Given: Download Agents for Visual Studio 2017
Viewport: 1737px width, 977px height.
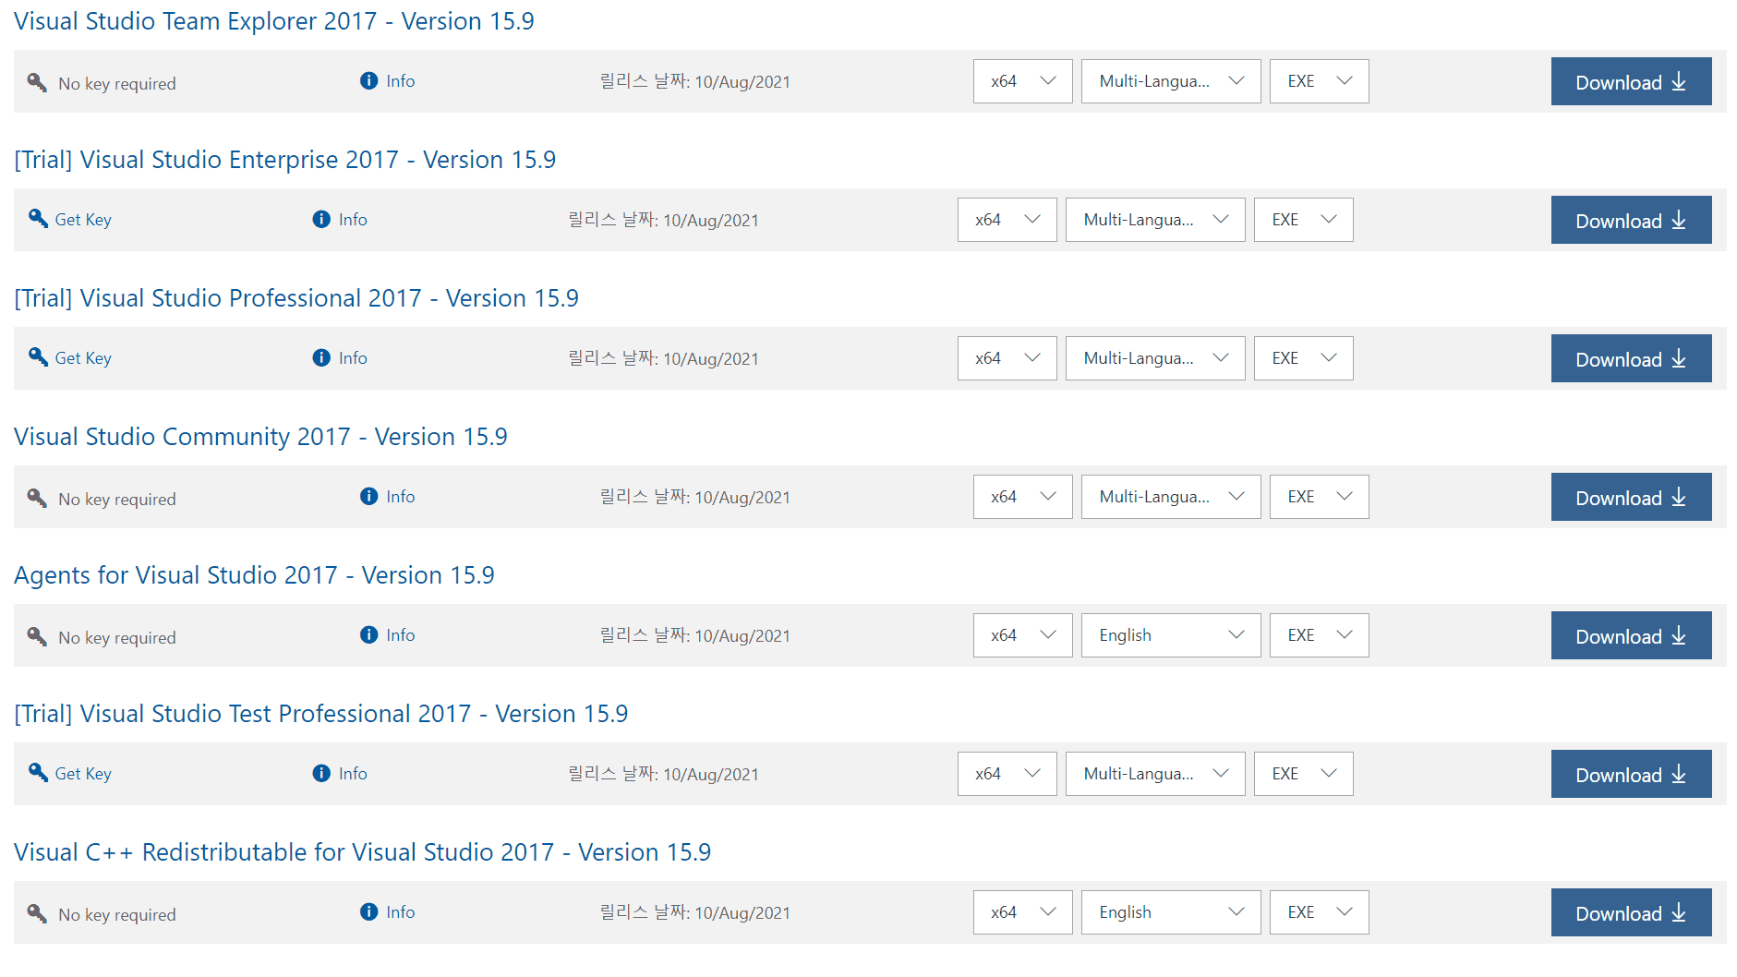Looking at the screenshot, I should tap(1631, 635).
